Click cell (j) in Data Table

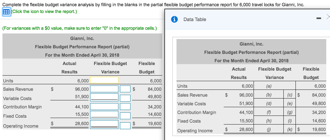[268, 129]
